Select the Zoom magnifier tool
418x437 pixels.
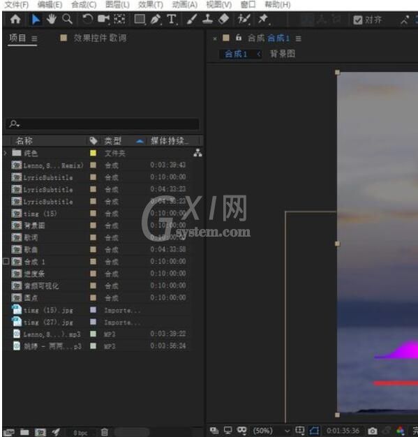(x=67, y=20)
